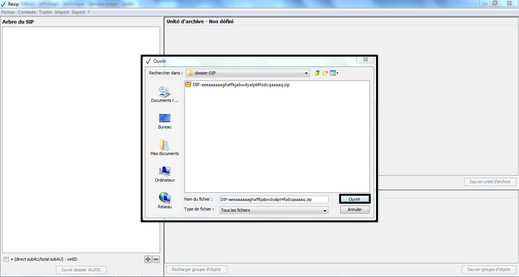Viewport: 519px width, 277px height.
Task: Select the DIP zip file in list
Action: click(241, 85)
